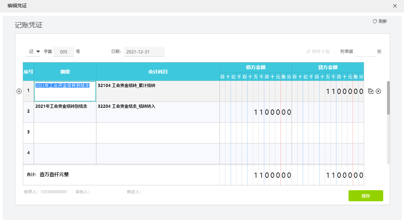Click the empty account cell in row 4

point(158,153)
